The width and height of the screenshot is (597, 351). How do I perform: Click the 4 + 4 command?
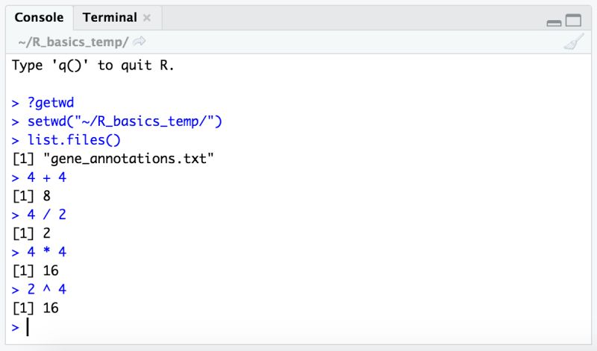46,177
